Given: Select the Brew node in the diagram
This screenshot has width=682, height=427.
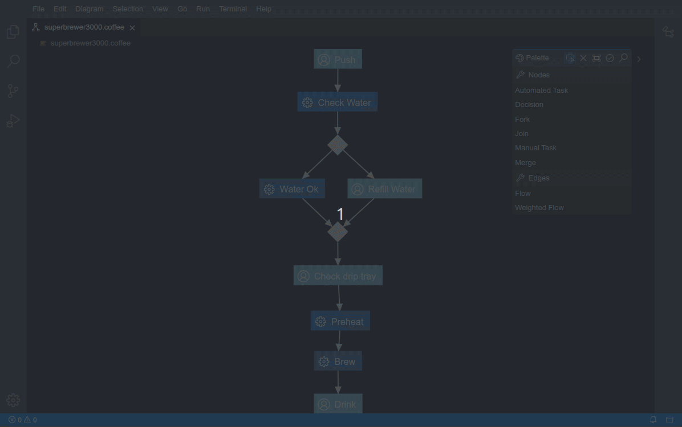Looking at the screenshot, I should coord(338,361).
